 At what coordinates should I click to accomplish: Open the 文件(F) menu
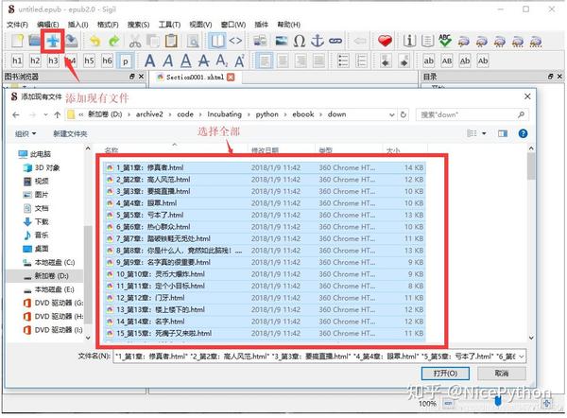coord(17,25)
